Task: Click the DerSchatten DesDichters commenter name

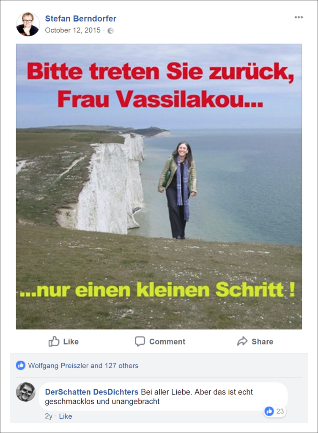Action: pos(92,392)
